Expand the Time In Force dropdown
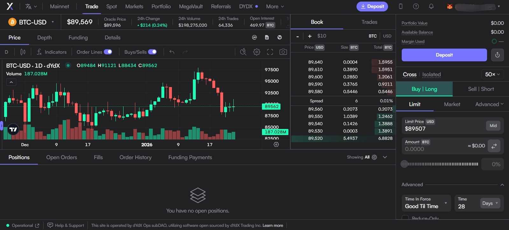Screen dimensions: 509x230 [426, 203]
